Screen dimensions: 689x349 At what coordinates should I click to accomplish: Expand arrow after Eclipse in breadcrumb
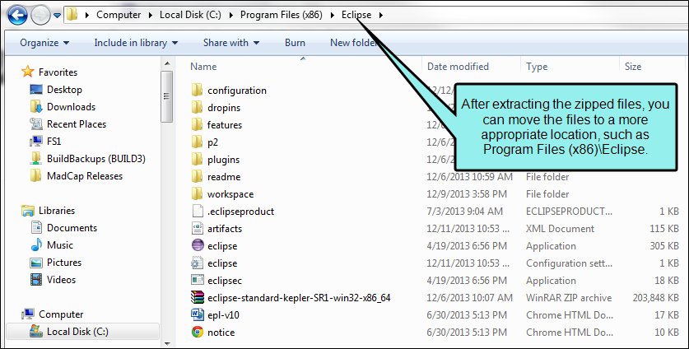tap(380, 16)
